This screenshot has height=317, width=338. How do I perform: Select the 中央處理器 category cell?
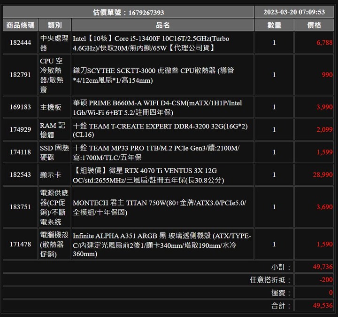[54, 43]
